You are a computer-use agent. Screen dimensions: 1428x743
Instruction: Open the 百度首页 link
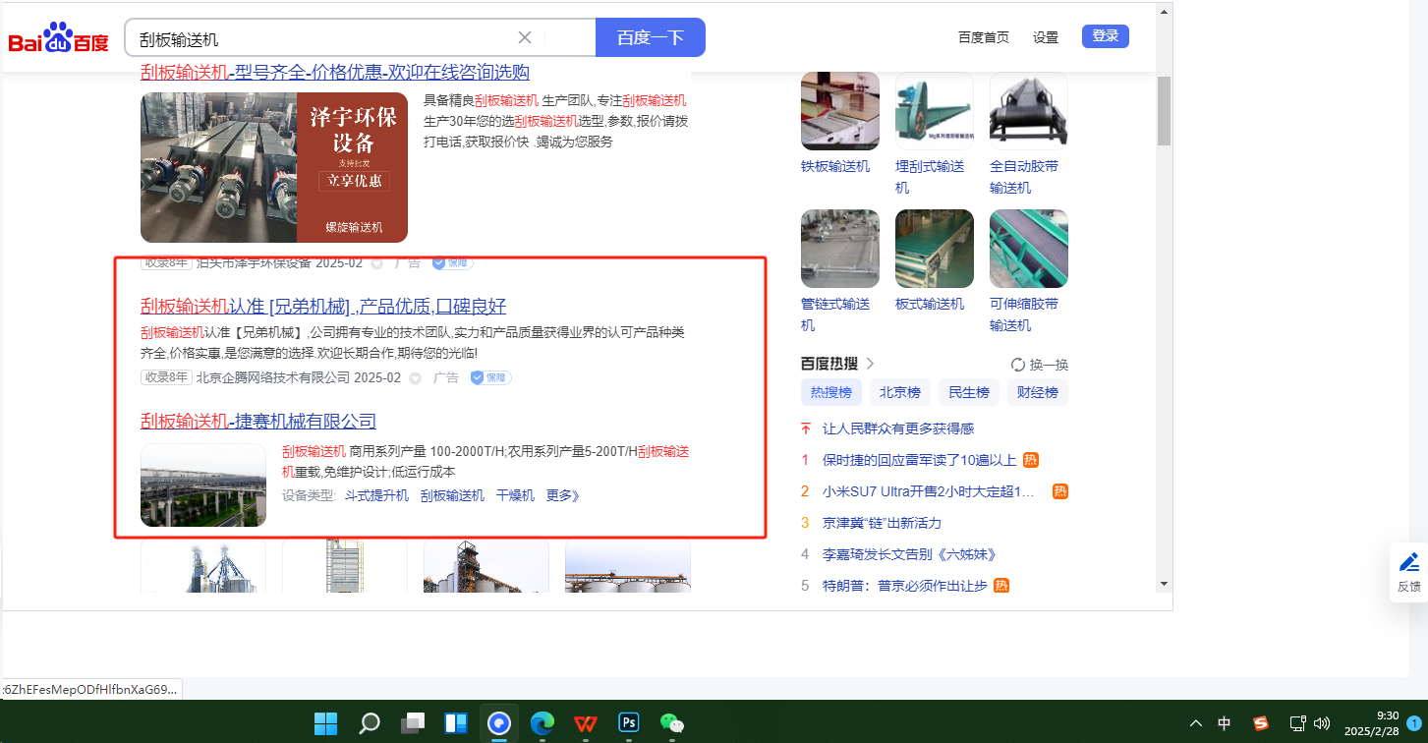click(984, 37)
